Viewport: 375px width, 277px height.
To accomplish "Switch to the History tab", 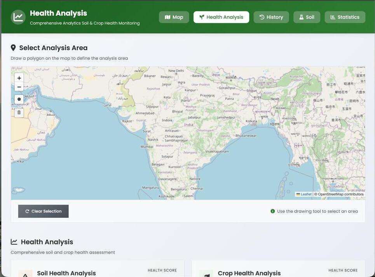I will pos(271,17).
